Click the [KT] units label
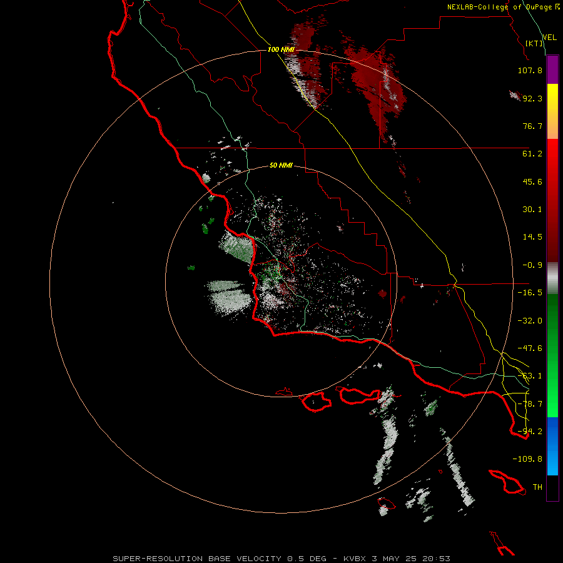The height and width of the screenshot is (563, 563). pyautogui.click(x=534, y=43)
